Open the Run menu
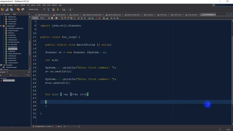This screenshot has width=233, height=131. click(28, 5)
